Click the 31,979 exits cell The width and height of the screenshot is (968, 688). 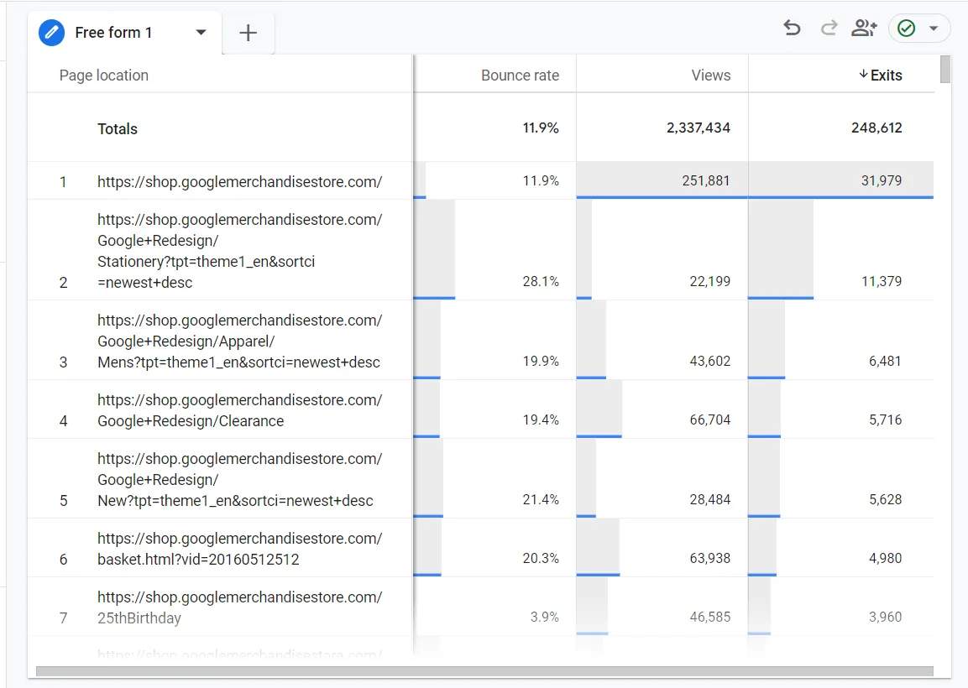pos(841,180)
